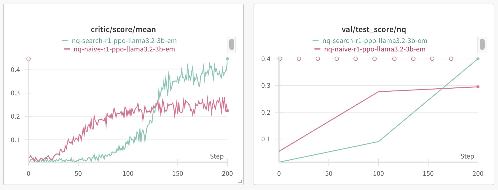
Task: Click hollow pink marker in critic/score/mean chart
Action: click(29, 59)
